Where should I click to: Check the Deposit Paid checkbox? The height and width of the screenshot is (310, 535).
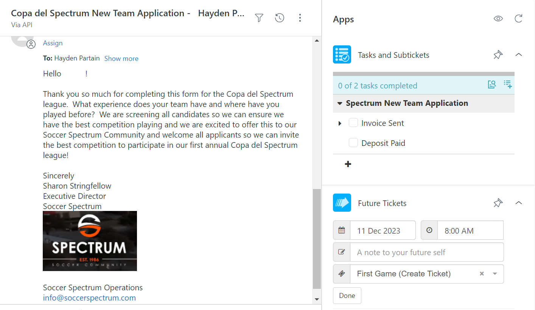click(353, 143)
